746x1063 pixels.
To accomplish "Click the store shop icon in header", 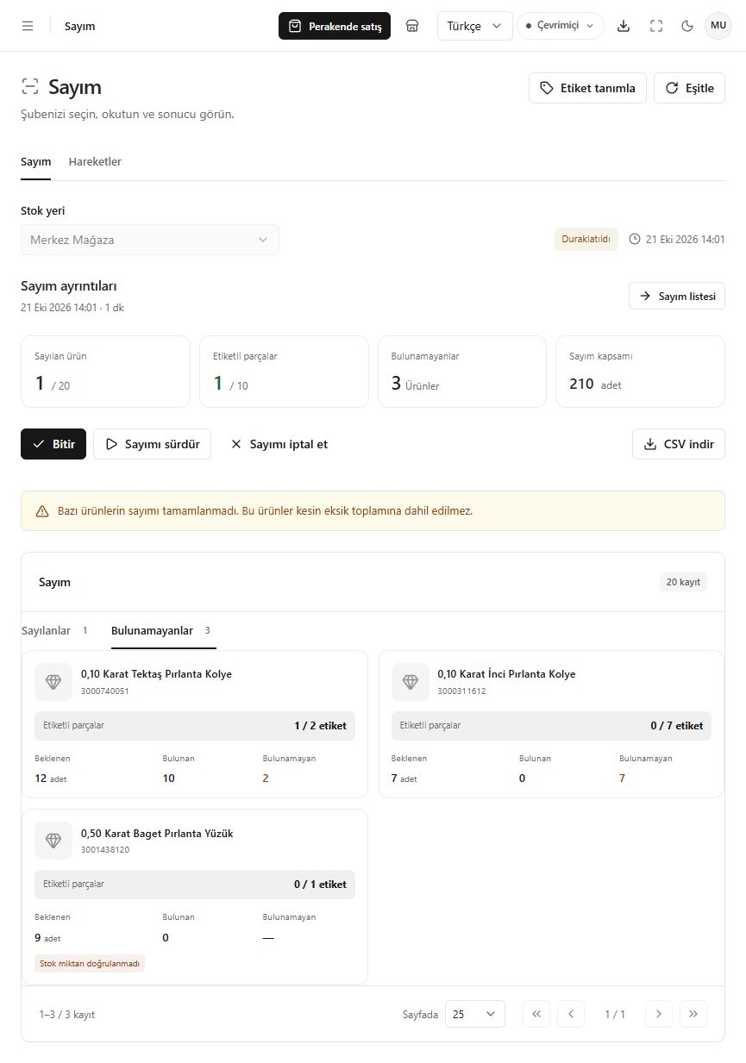I will pyautogui.click(x=412, y=26).
